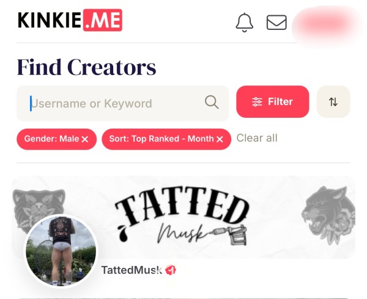
Task: Remove the Sort: Top Ranked - Month chip
Action: (x=220, y=139)
